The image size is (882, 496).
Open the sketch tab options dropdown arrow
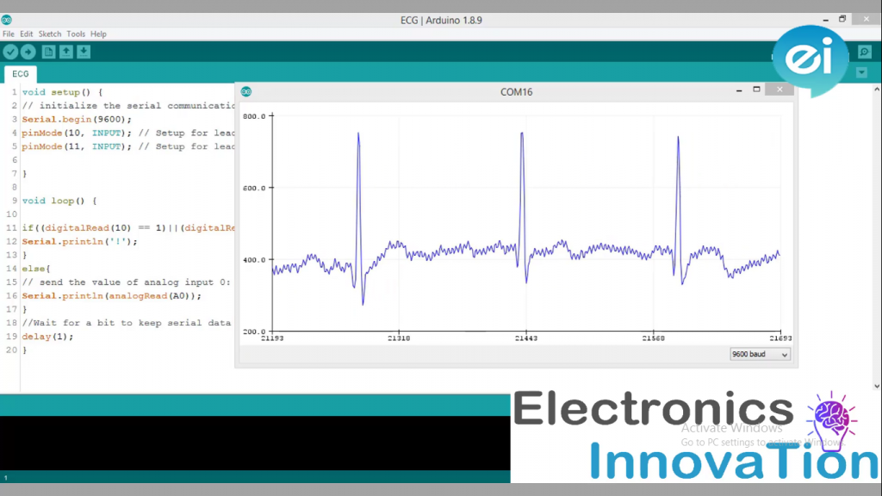click(x=861, y=72)
